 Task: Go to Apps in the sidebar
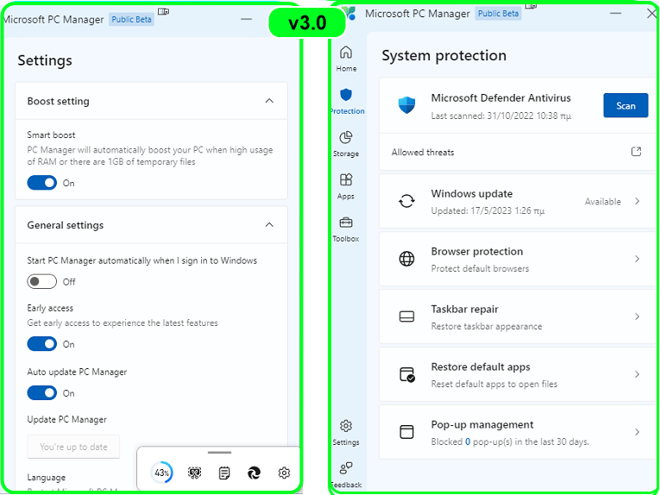(x=346, y=186)
